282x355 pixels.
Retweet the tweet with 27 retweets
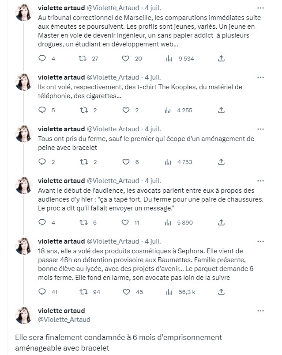point(82,58)
